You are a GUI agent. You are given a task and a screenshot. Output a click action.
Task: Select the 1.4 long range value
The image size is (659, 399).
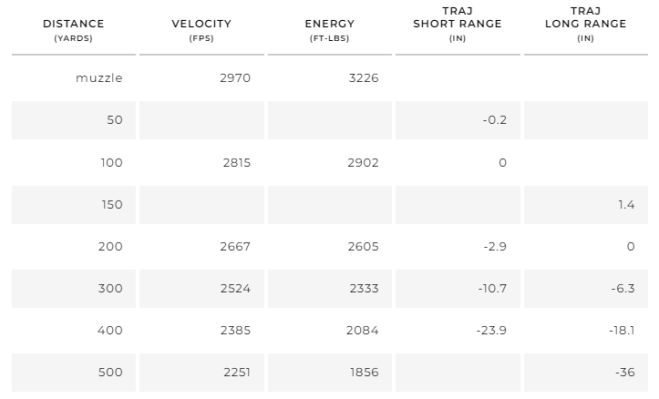click(625, 205)
